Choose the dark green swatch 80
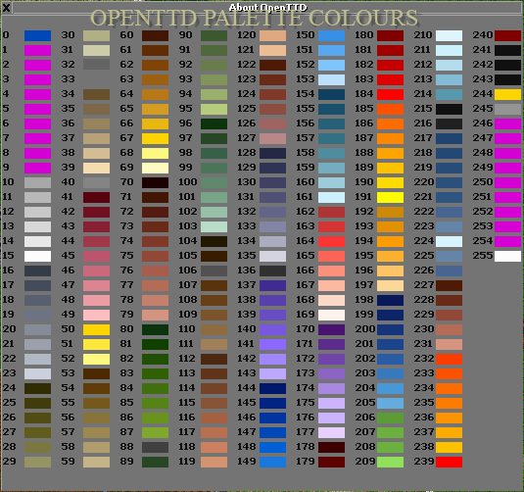This screenshot has height=492, width=524. [x=156, y=330]
